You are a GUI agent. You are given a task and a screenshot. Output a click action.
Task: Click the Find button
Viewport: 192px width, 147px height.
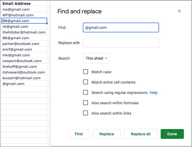79,134
